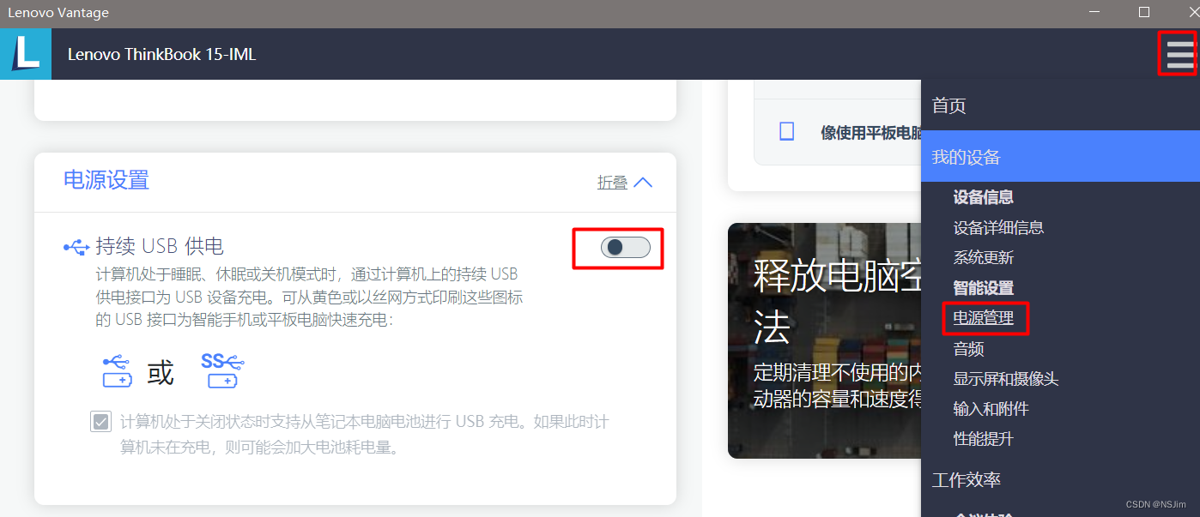Image resolution: width=1200 pixels, height=517 pixels.
Task: Collapse the 电源设置 section via 折叠
Action: (x=625, y=183)
